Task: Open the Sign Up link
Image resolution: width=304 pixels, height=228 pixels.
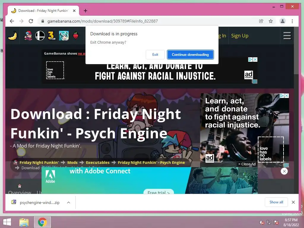Action: point(240,36)
